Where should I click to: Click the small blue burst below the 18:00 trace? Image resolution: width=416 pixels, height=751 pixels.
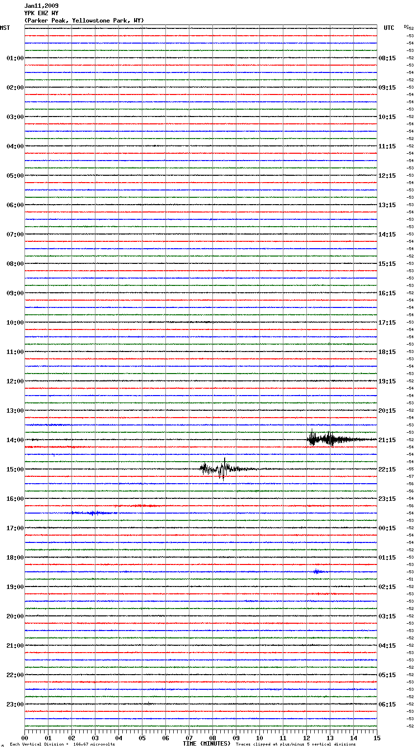pyautogui.click(x=317, y=572)
